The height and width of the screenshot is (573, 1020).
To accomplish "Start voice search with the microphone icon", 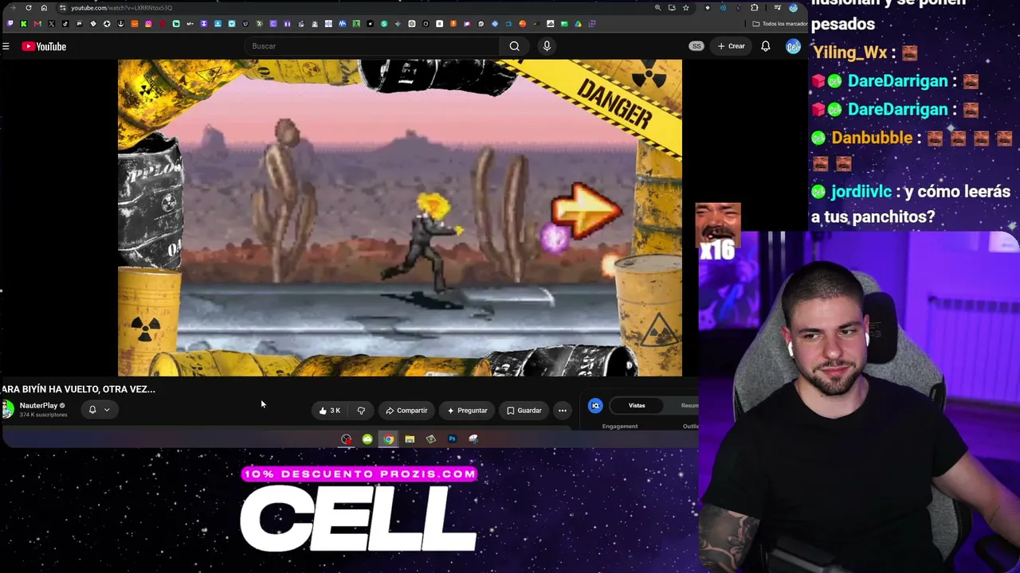I will point(547,46).
